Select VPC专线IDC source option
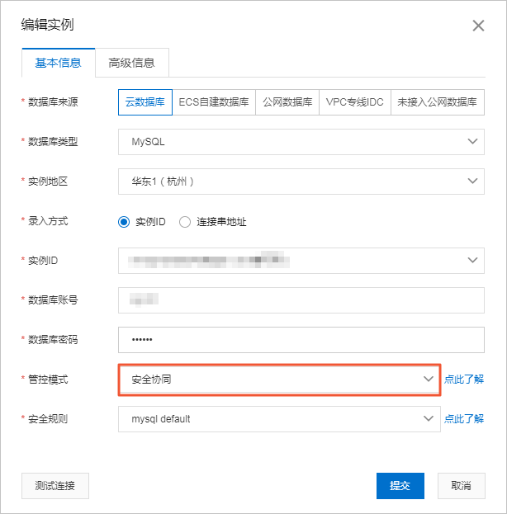 (x=355, y=102)
